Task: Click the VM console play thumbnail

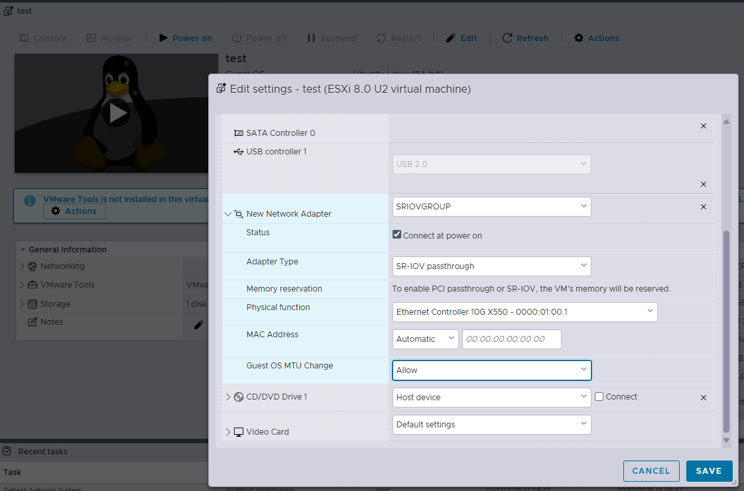Action: tap(116, 113)
